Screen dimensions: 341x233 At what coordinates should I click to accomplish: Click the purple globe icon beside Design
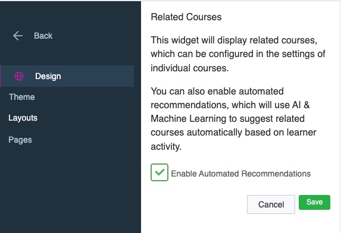[19, 76]
